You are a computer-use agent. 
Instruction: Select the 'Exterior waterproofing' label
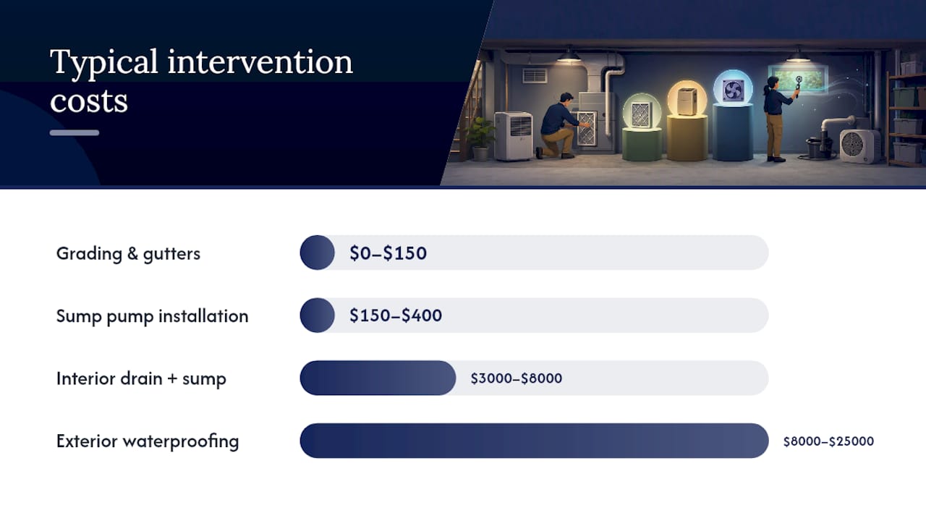click(148, 441)
